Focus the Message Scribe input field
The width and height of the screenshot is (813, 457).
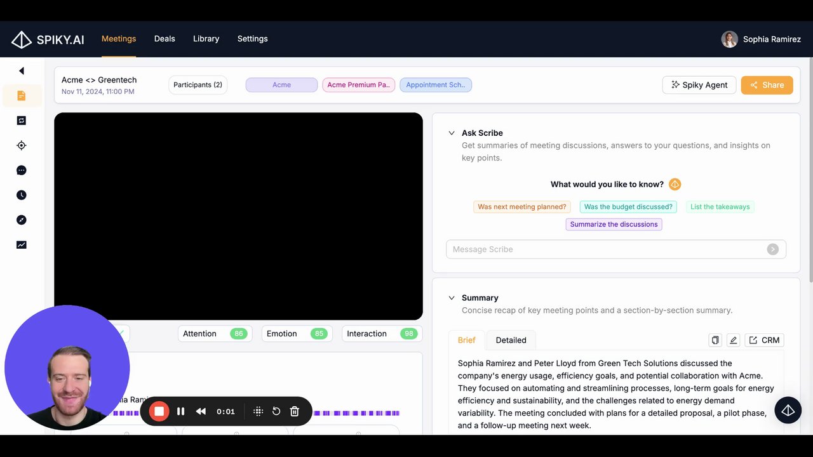point(616,249)
